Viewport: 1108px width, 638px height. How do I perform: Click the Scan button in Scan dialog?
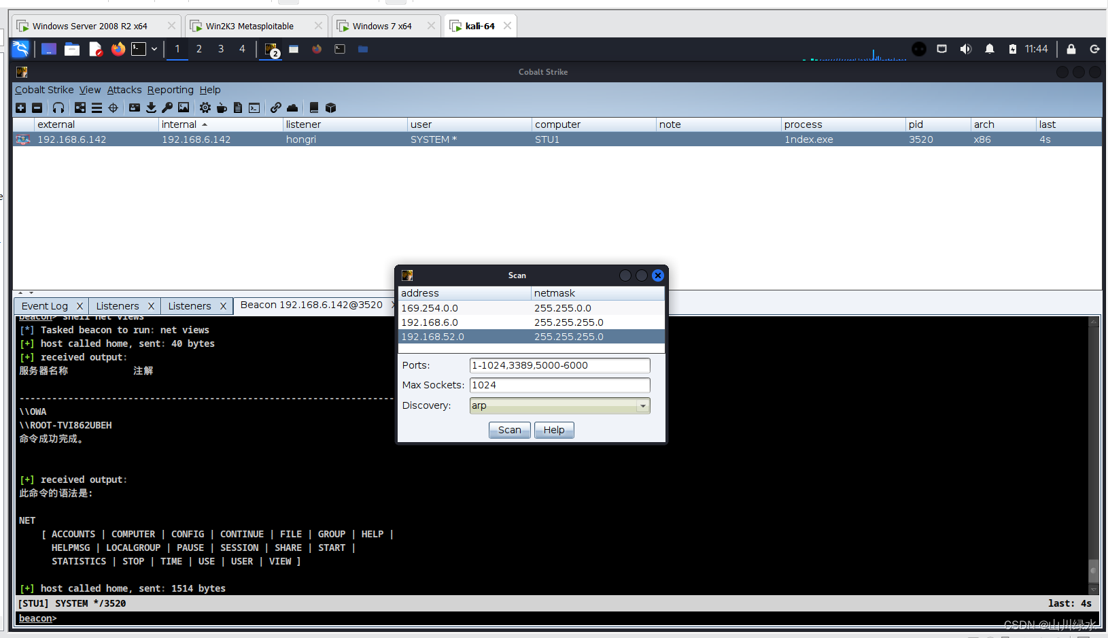(510, 430)
